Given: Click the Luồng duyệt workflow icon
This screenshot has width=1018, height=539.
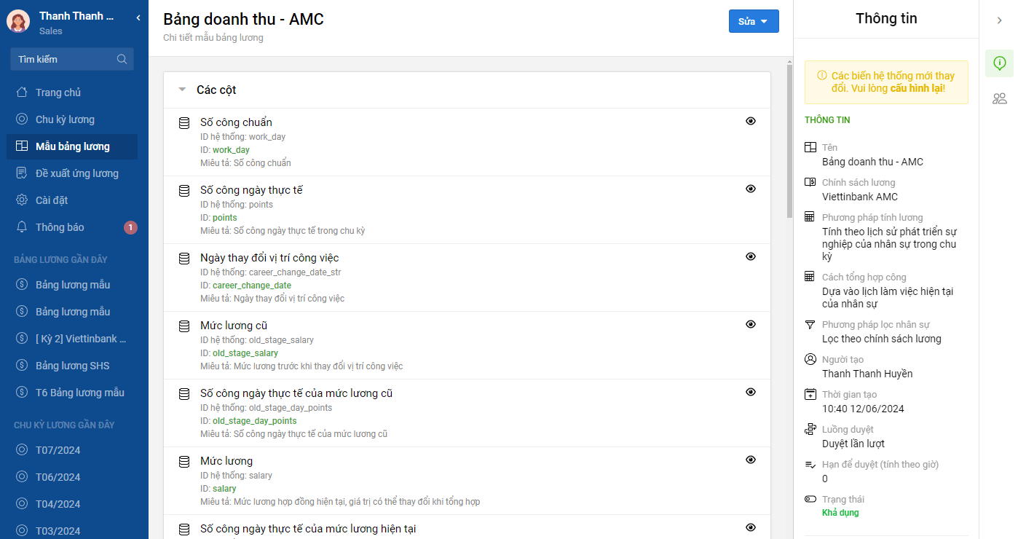Looking at the screenshot, I should coord(810,429).
